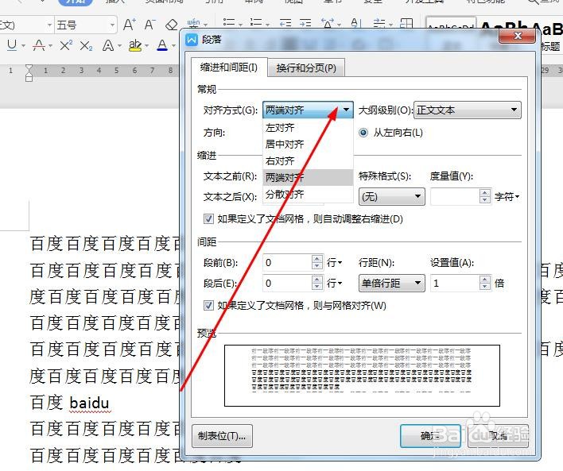563x471 pixels.
Task: Open the 行距 单倍行距 dropdown
Action: click(x=392, y=284)
